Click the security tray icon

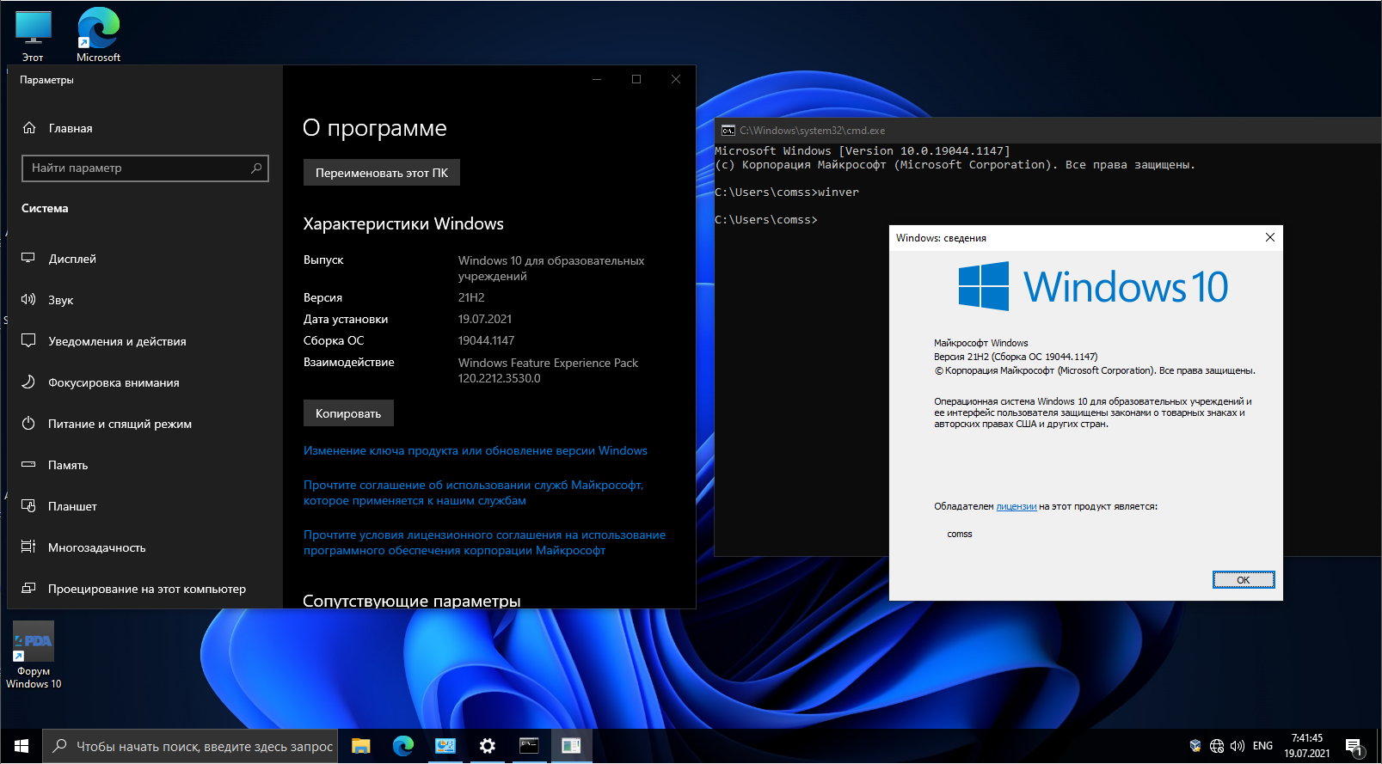pos(1195,746)
